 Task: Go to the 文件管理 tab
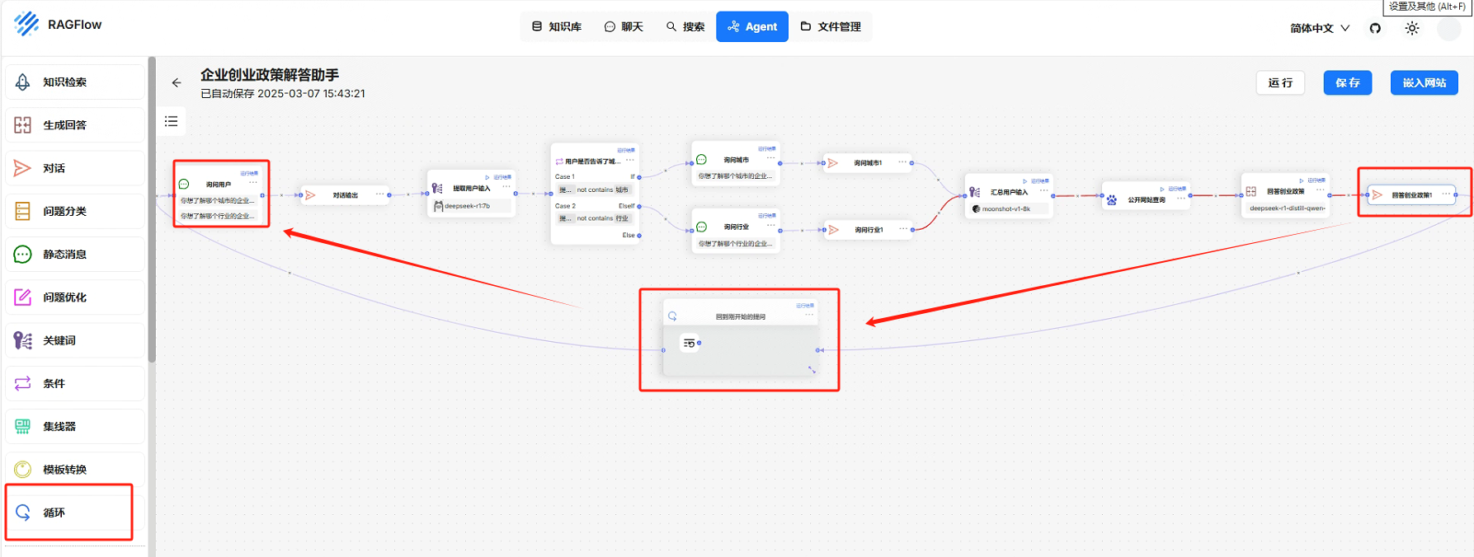click(x=831, y=26)
